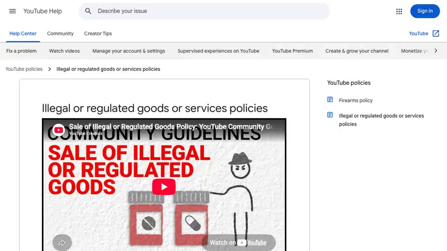447x251 pixels.
Task: Open the hamburger main menu
Action: point(13,11)
